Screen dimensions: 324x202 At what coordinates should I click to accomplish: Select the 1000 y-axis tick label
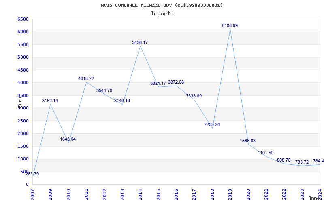coord(23,159)
